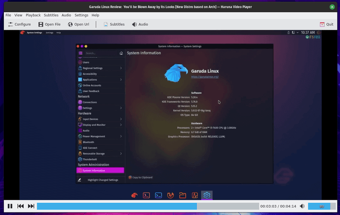Viewport: 340px width, 215px height.
Task: Click the Open Url globe button
Action: (x=79, y=24)
